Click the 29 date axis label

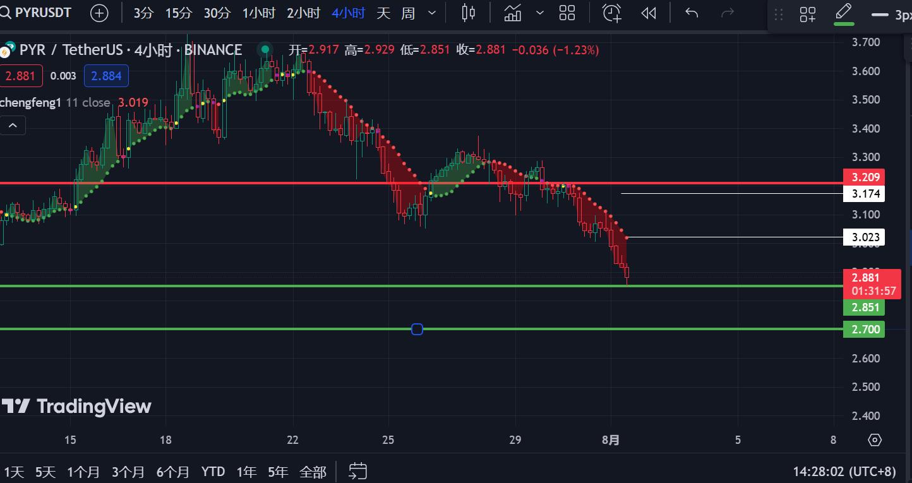tap(515, 440)
